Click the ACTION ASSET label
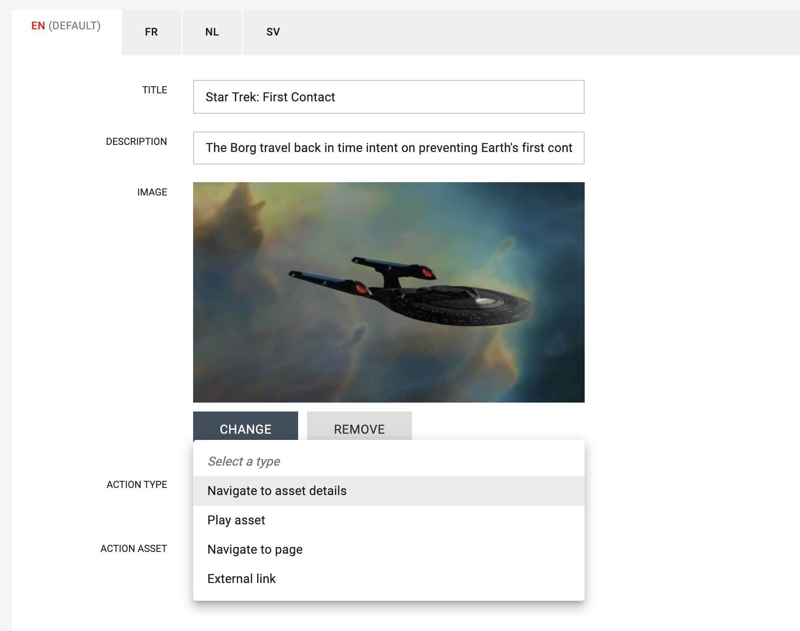The image size is (800, 631). pos(133,549)
